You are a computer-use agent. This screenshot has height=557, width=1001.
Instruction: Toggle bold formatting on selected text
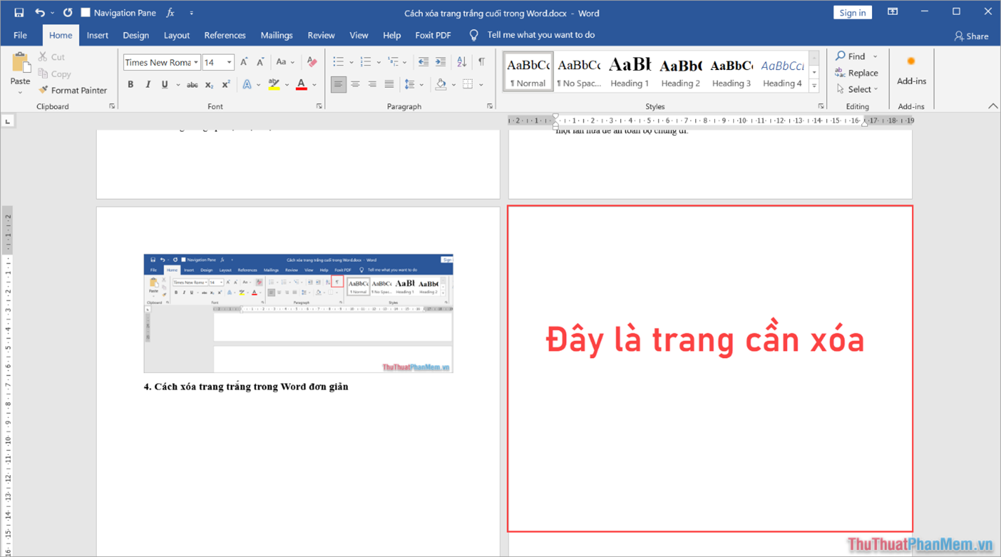tap(130, 84)
